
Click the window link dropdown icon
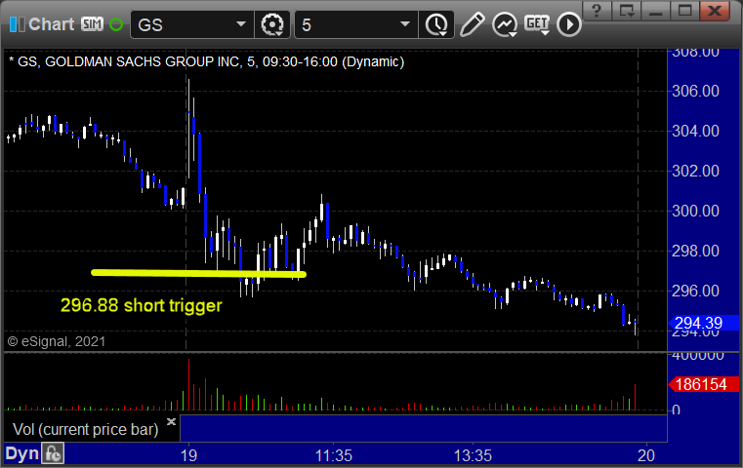coord(627,11)
